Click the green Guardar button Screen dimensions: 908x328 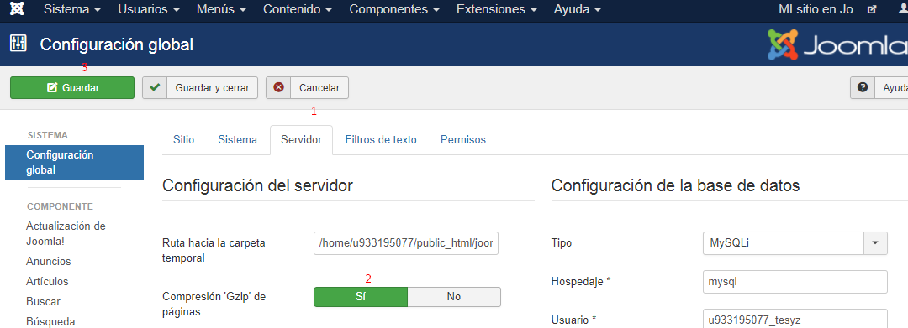click(x=72, y=88)
